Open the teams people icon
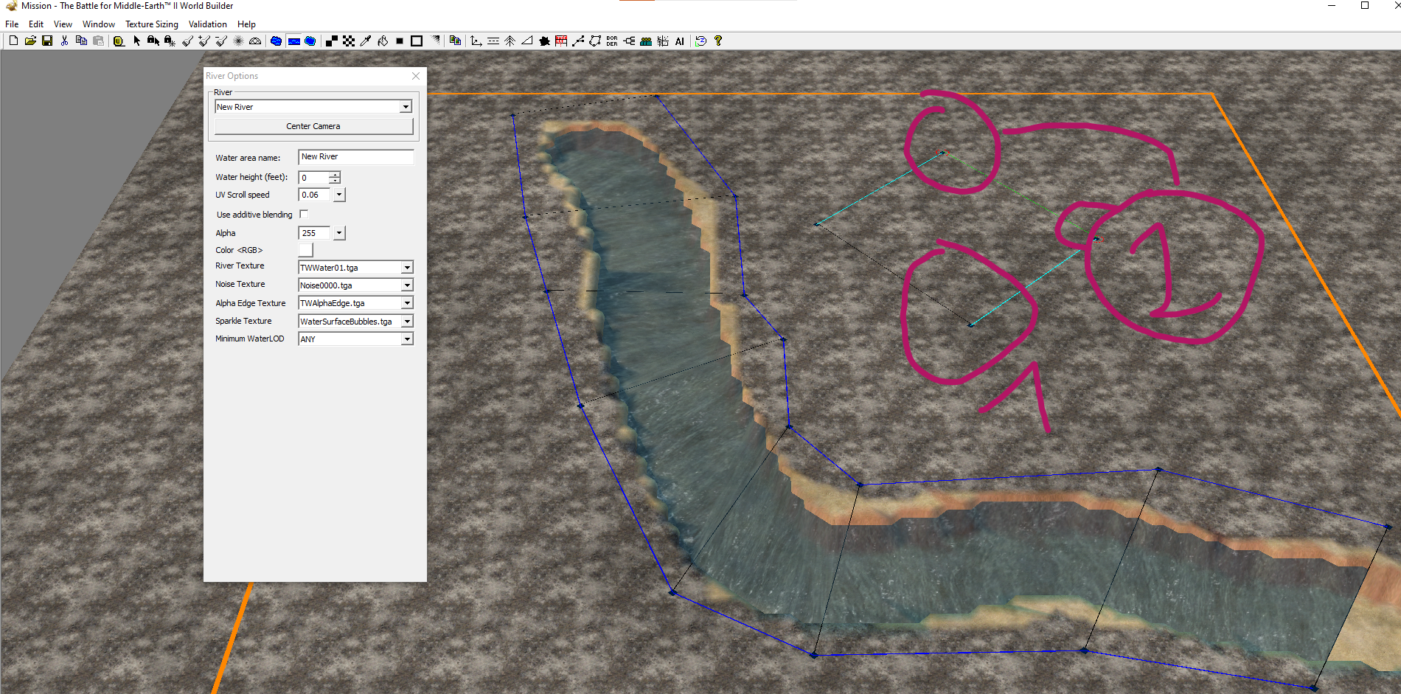This screenshot has height=694, width=1401. pos(646,41)
